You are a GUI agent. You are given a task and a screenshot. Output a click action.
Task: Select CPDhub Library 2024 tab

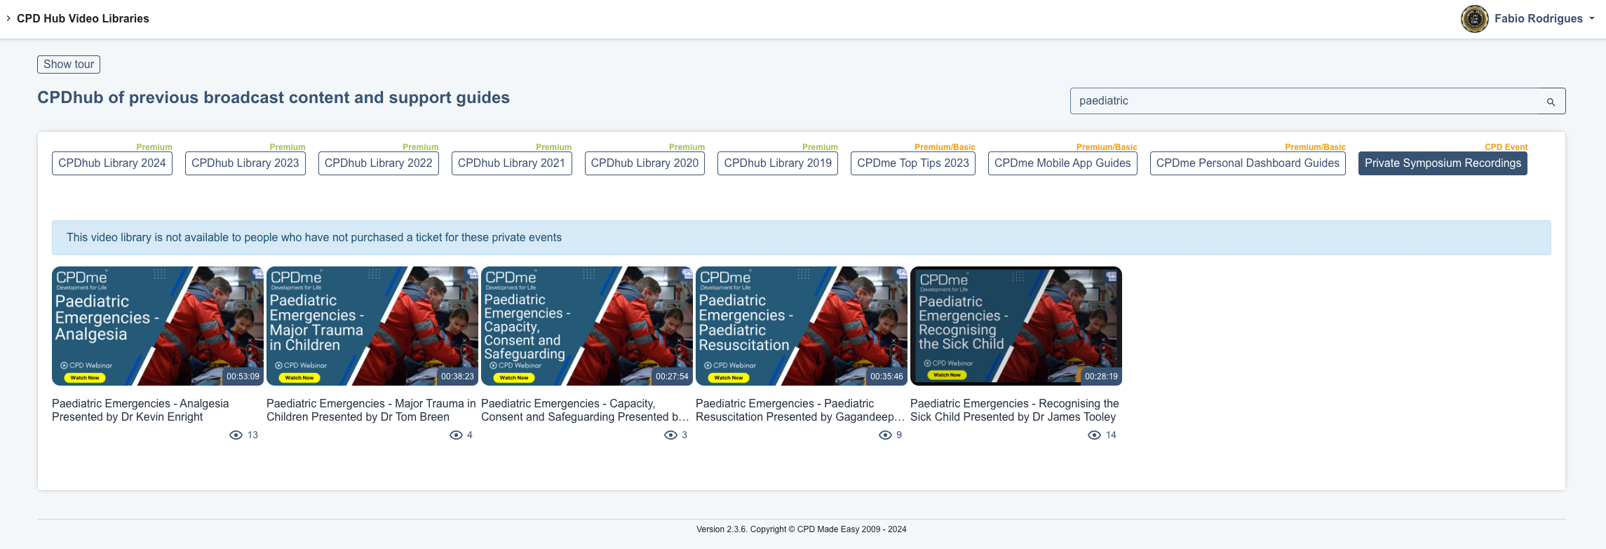point(112,163)
